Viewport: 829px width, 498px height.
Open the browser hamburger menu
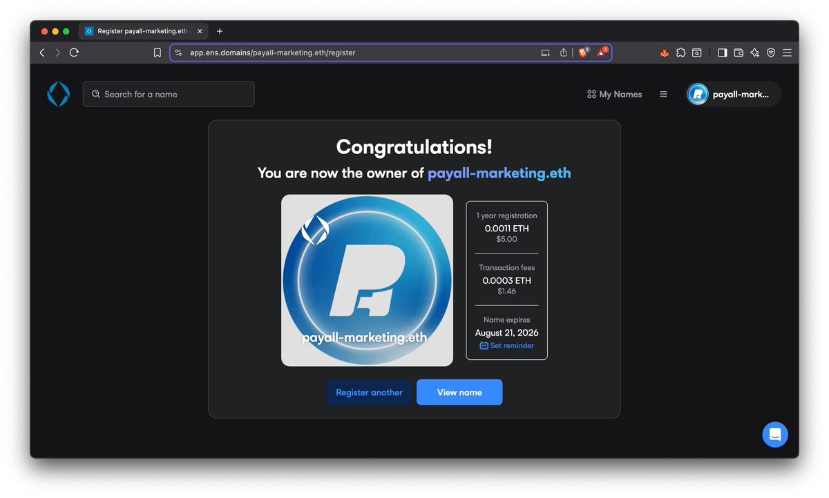point(787,52)
